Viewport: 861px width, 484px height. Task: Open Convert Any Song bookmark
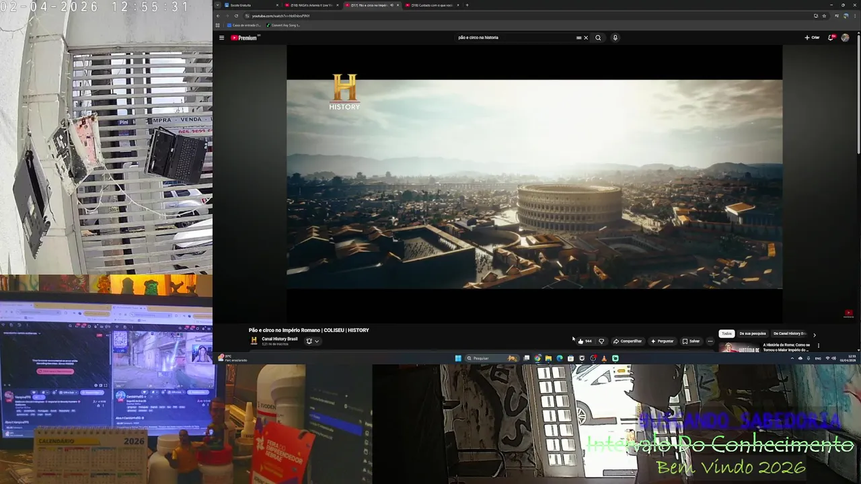pyautogui.click(x=283, y=25)
